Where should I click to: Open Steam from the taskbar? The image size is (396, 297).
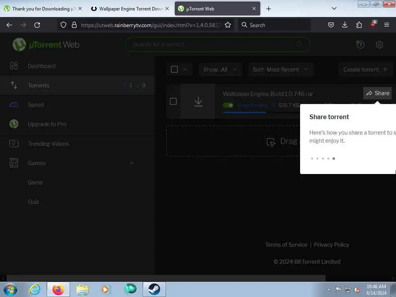154,289
